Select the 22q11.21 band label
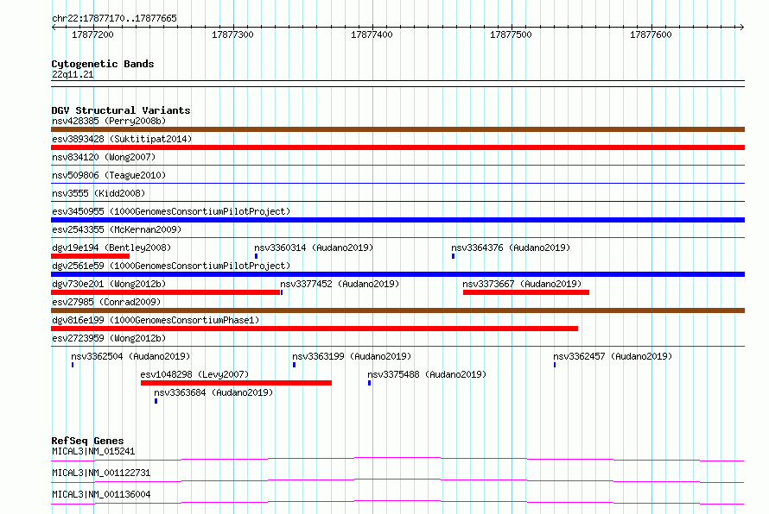 click(73, 74)
